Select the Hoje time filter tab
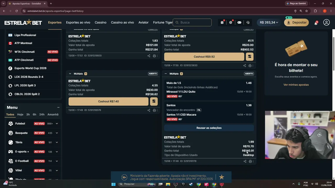335x188 pixels. click(x=20, y=114)
